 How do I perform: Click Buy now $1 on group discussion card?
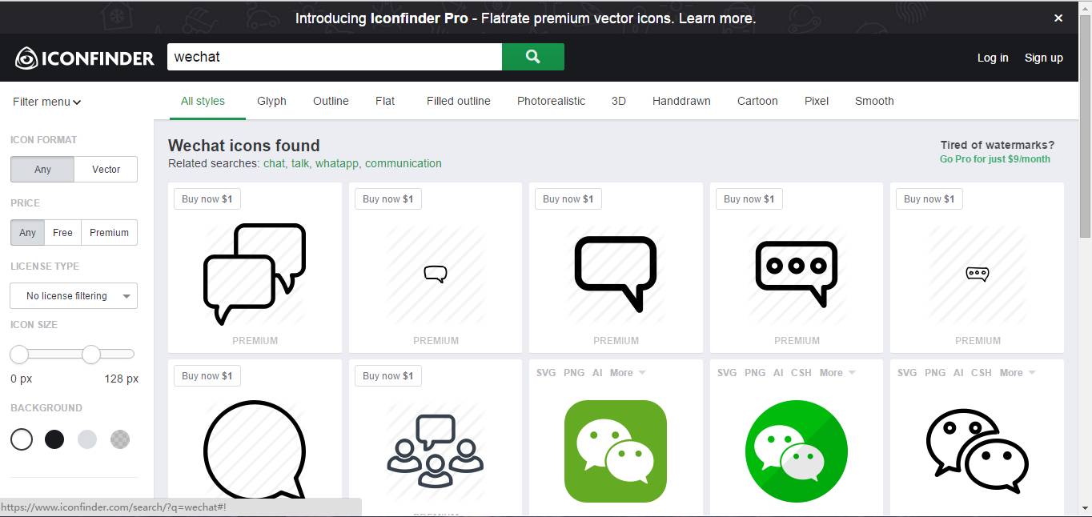click(x=388, y=376)
